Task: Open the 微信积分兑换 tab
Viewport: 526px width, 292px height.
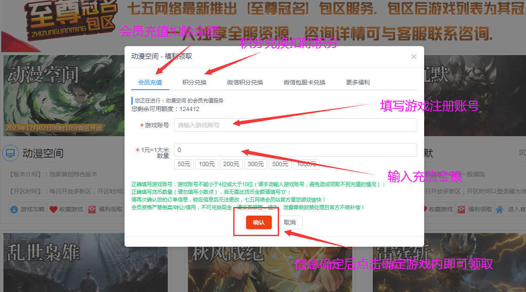Action: pos(245,82)
